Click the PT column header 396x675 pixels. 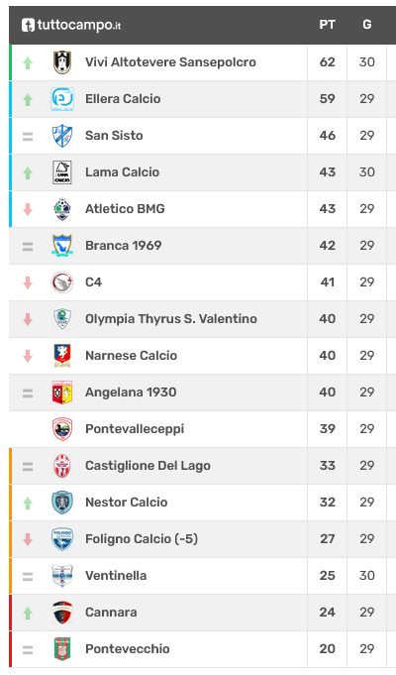pyautogui.click(x=328, y=25)
